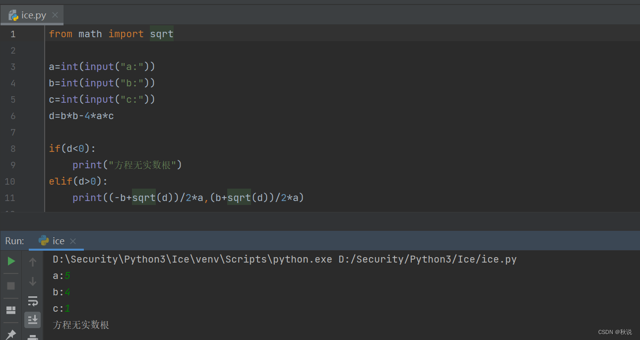Screen dimensions: 640x340
Task: Switch to the ice.py editor tab
Action: (x=33, y=15)
